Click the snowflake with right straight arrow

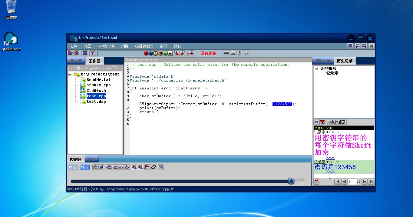121,167
